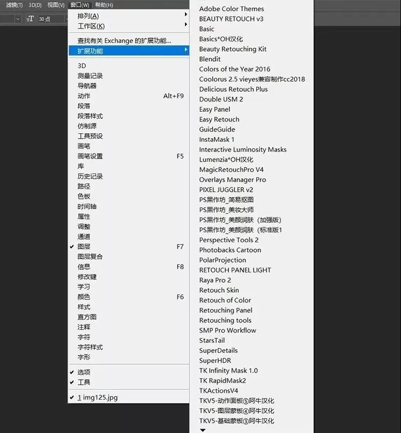Click the 窗口(W) menu

[x=80, y=5]
